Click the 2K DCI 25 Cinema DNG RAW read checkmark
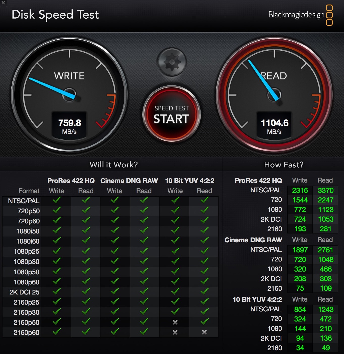 click(x=144, y=291)
